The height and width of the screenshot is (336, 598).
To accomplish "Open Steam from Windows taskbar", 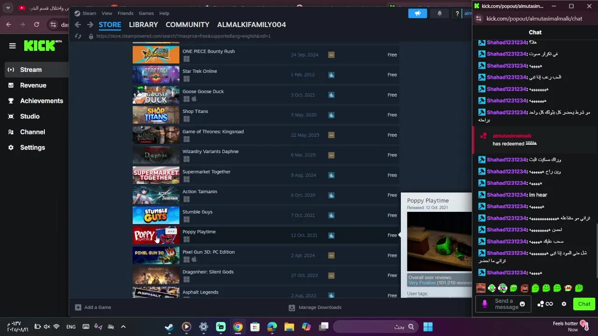I will (169, 327).
